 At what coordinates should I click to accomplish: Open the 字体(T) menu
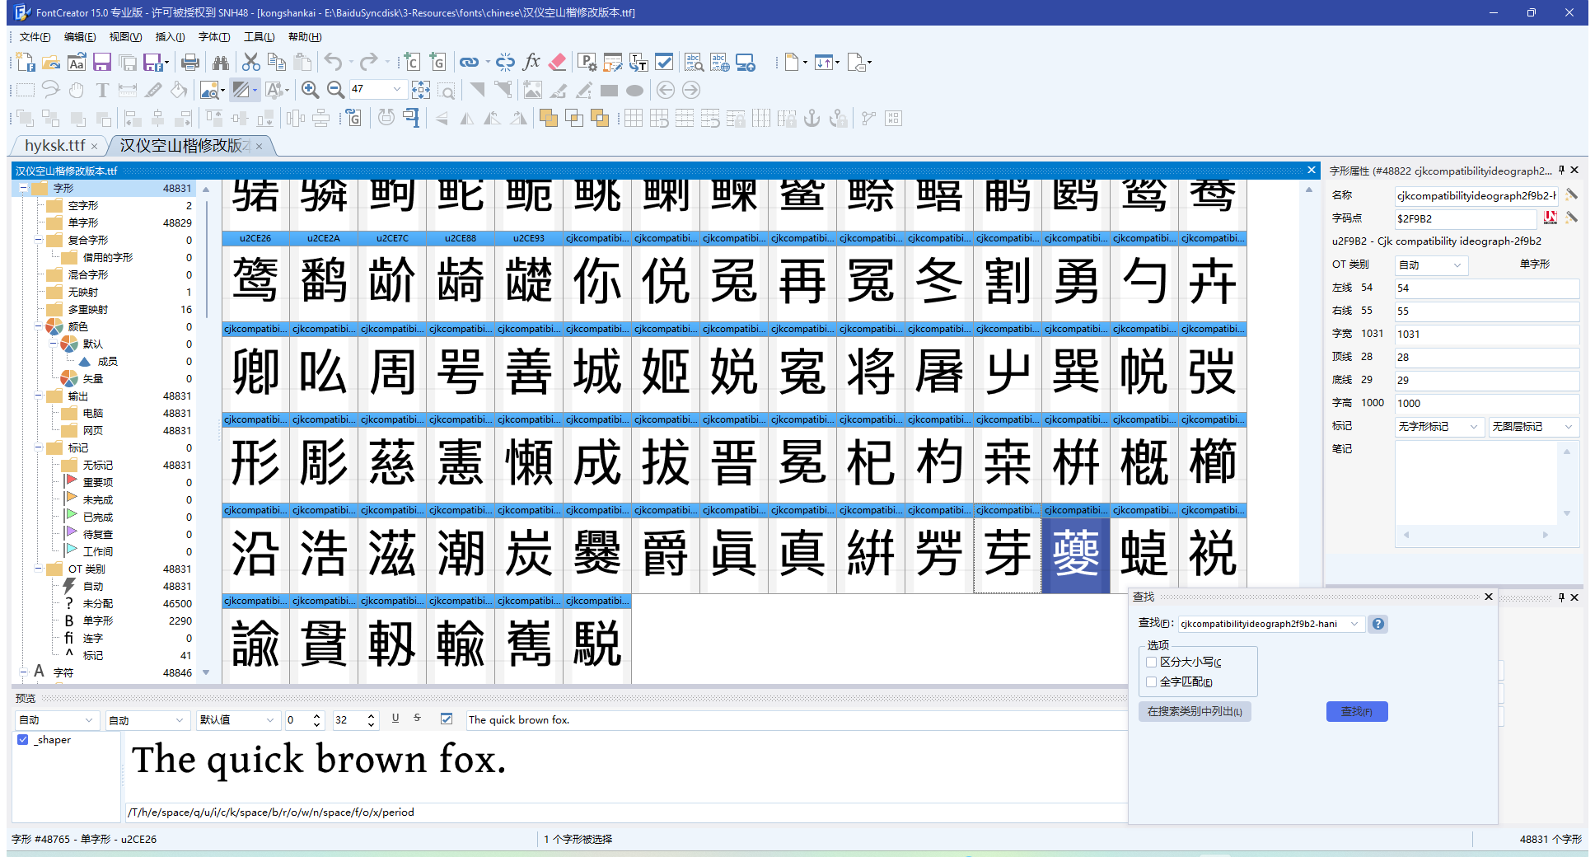click(x=213, y=37)
